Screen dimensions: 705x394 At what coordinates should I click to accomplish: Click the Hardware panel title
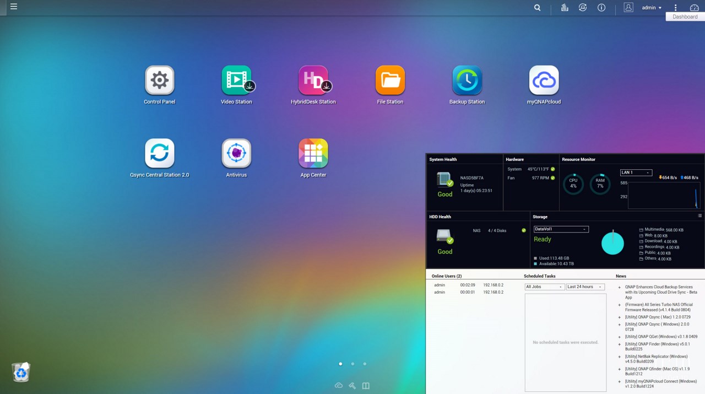[515, 159]
